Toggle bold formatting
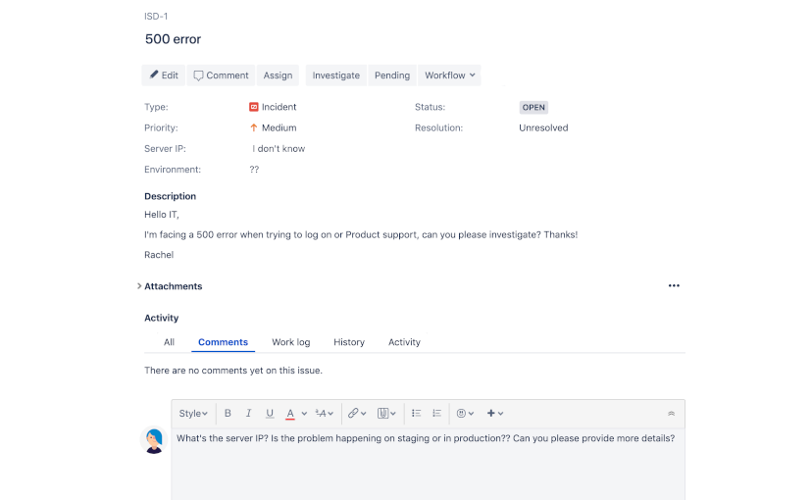 [228, 413]
